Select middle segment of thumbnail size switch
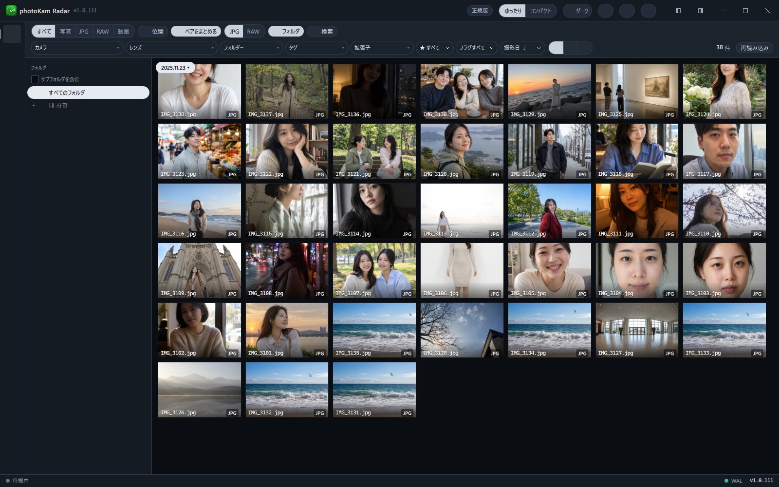The height and width of the screenshot is (487, 779). pyautogui.click(x=570, y=48)
